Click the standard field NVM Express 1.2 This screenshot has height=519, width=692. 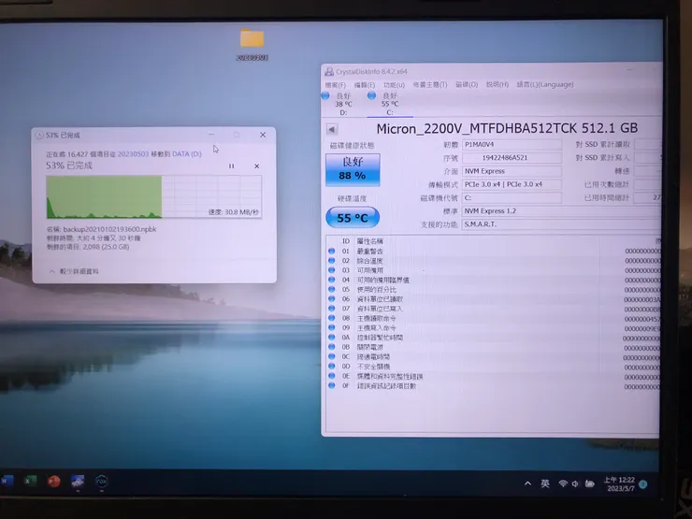coord(561,211)
